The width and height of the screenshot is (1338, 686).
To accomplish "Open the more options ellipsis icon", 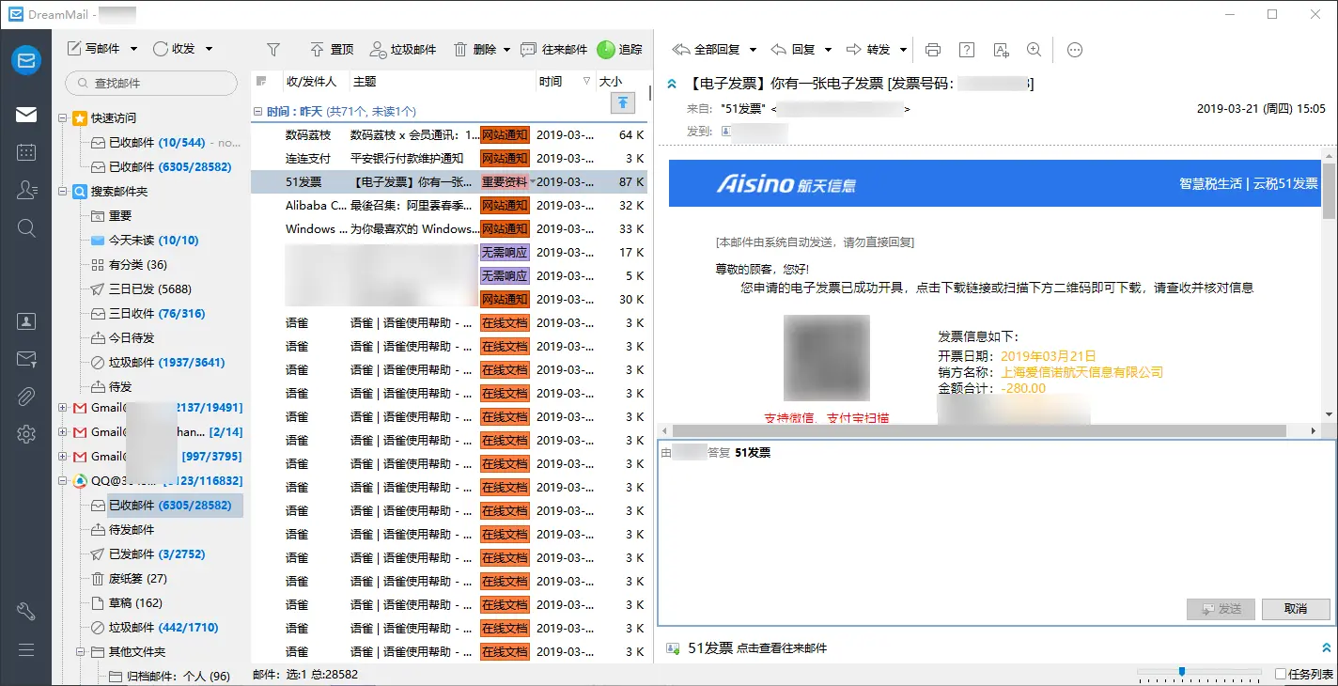I will [x=1075, y=49].
